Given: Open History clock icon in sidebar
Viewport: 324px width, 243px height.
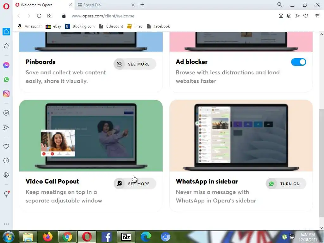Looking at the screenshot, I should point(6,160).
